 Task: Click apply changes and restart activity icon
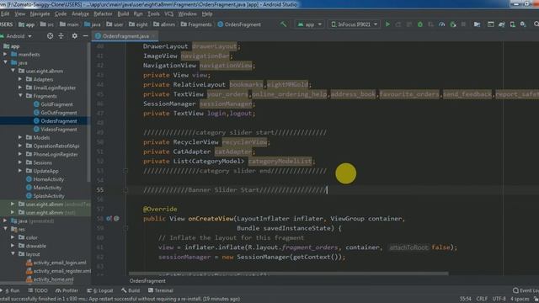(x=398, y=24)
